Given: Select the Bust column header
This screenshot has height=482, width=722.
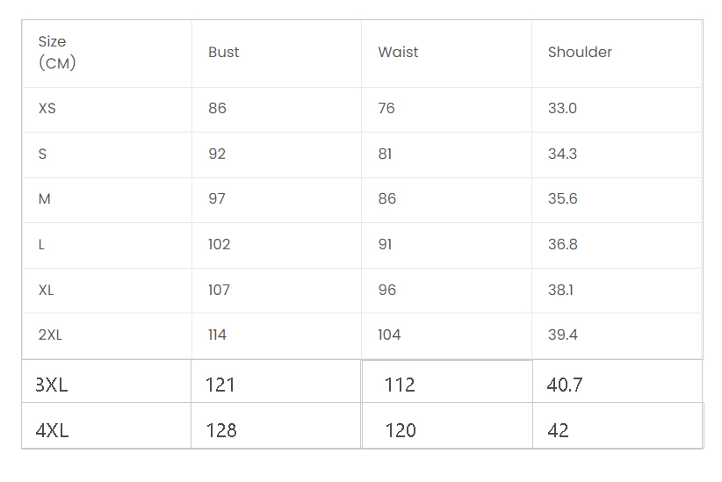Looking at the screenshot, I should (224, 53).
